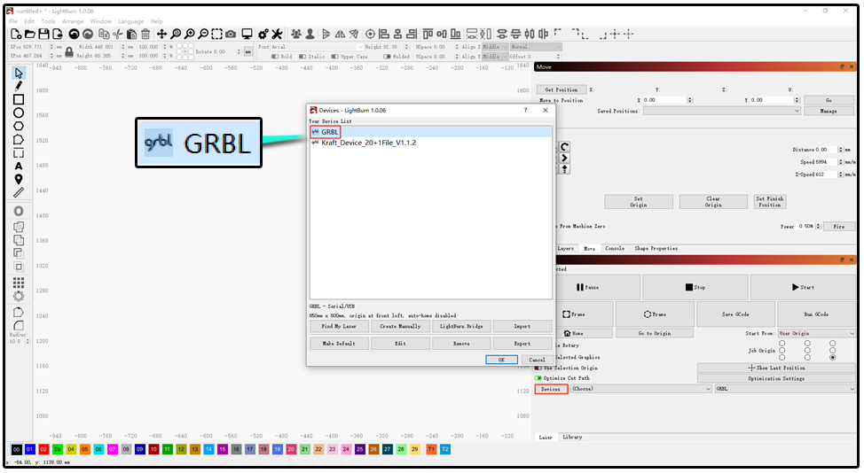Open settings via the gears icon
864x473 pixels.
click(x=263, y=34)
